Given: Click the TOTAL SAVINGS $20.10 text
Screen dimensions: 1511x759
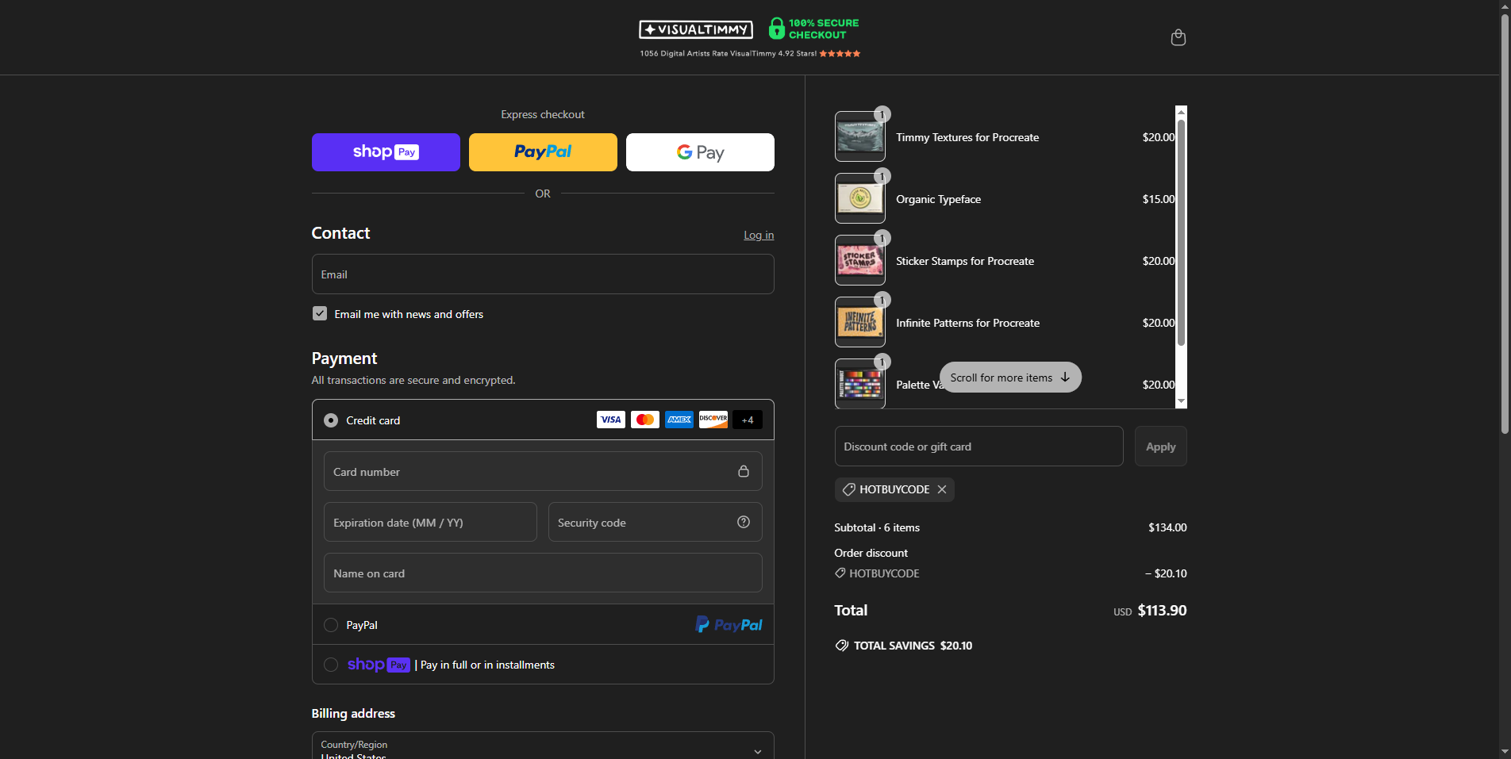Looking at the screenshot, I should tap(913, 646).
